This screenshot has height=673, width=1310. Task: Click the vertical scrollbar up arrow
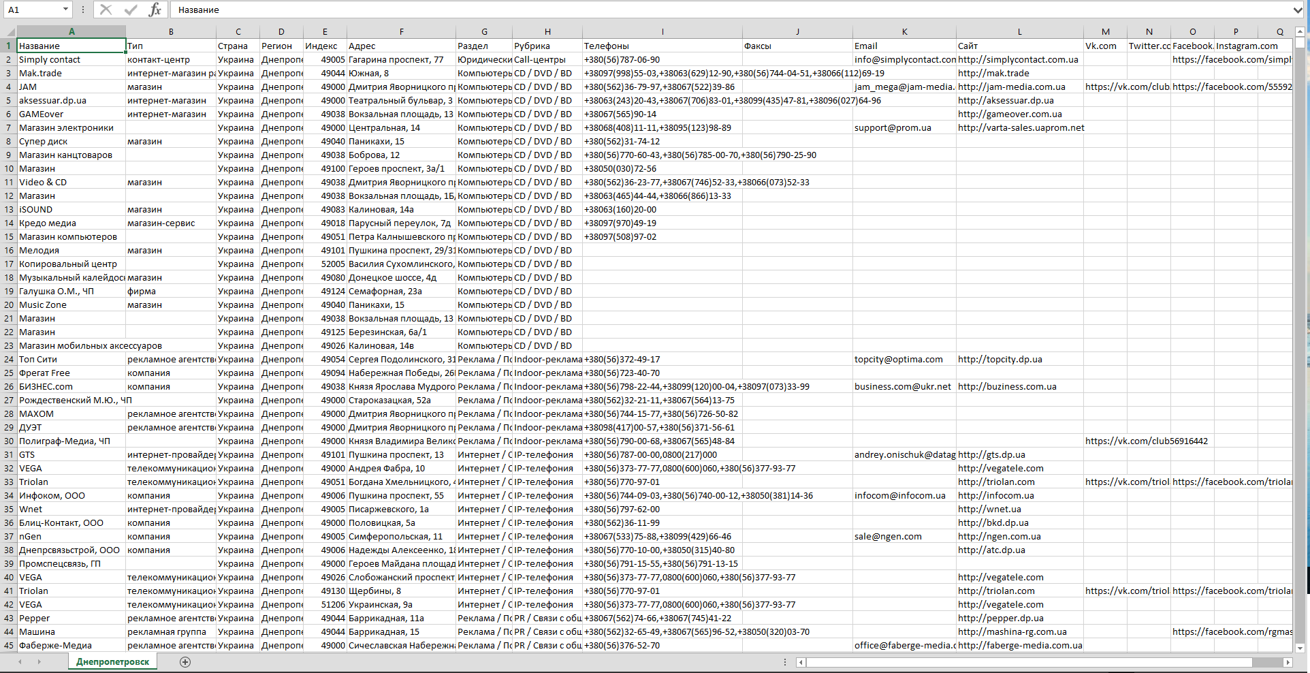1299,31
